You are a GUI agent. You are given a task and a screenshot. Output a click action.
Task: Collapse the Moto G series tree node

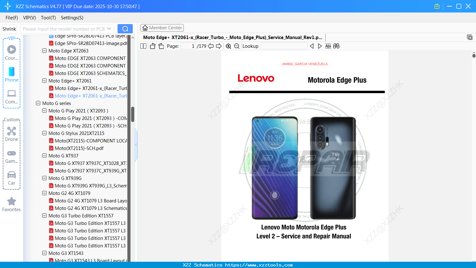click(x=38, y=103)
